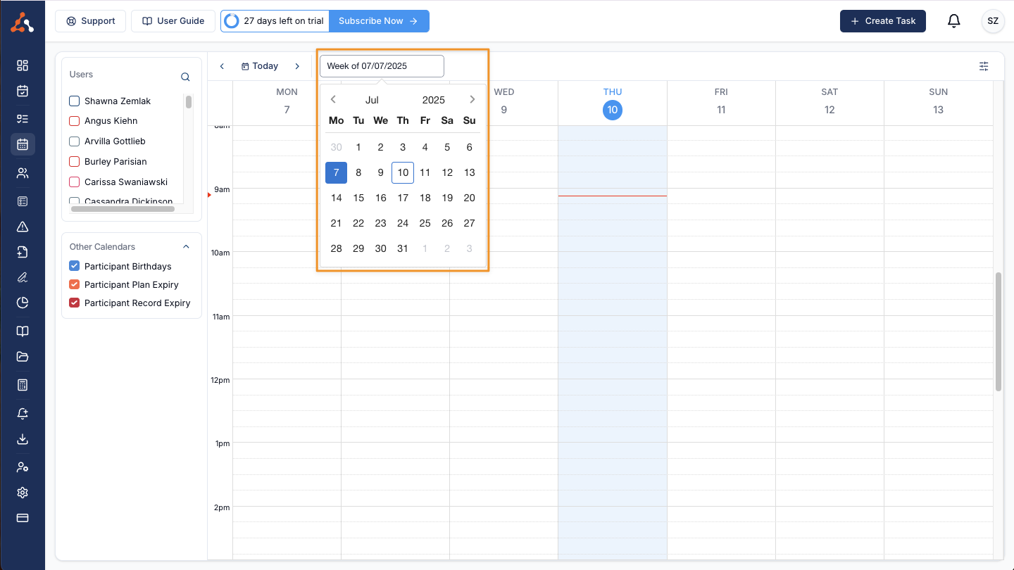Image resolution: width=1014 pixels, height=570 pixels.
Task: Select July 23 in date picker
Action: [x=381, y=223]
